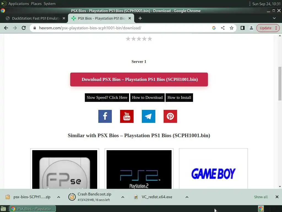Screen dimensions: 282x212
Task: Click the Crash Bandicoot download progress icon
Action: point(72,197)
